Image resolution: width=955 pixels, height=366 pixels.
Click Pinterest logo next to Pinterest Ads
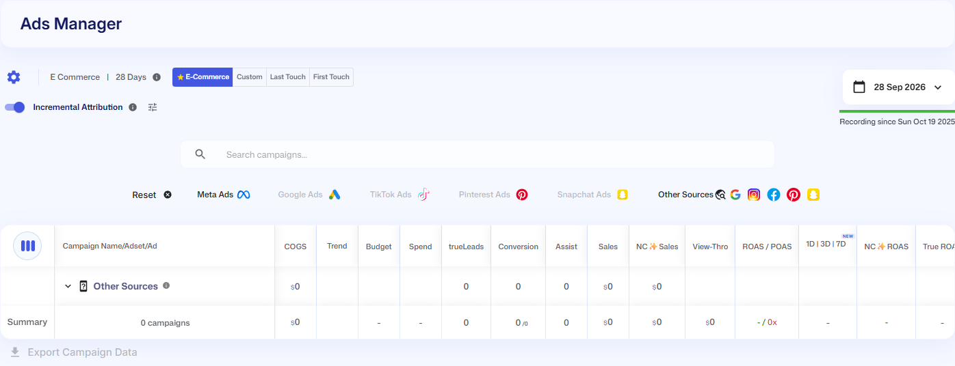(x=522, y=195)
